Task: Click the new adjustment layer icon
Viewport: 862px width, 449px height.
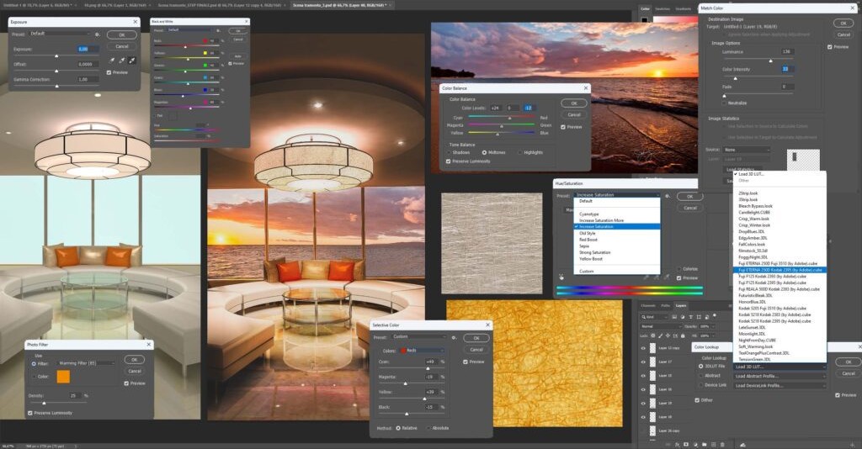Action: tap(695, 445)
